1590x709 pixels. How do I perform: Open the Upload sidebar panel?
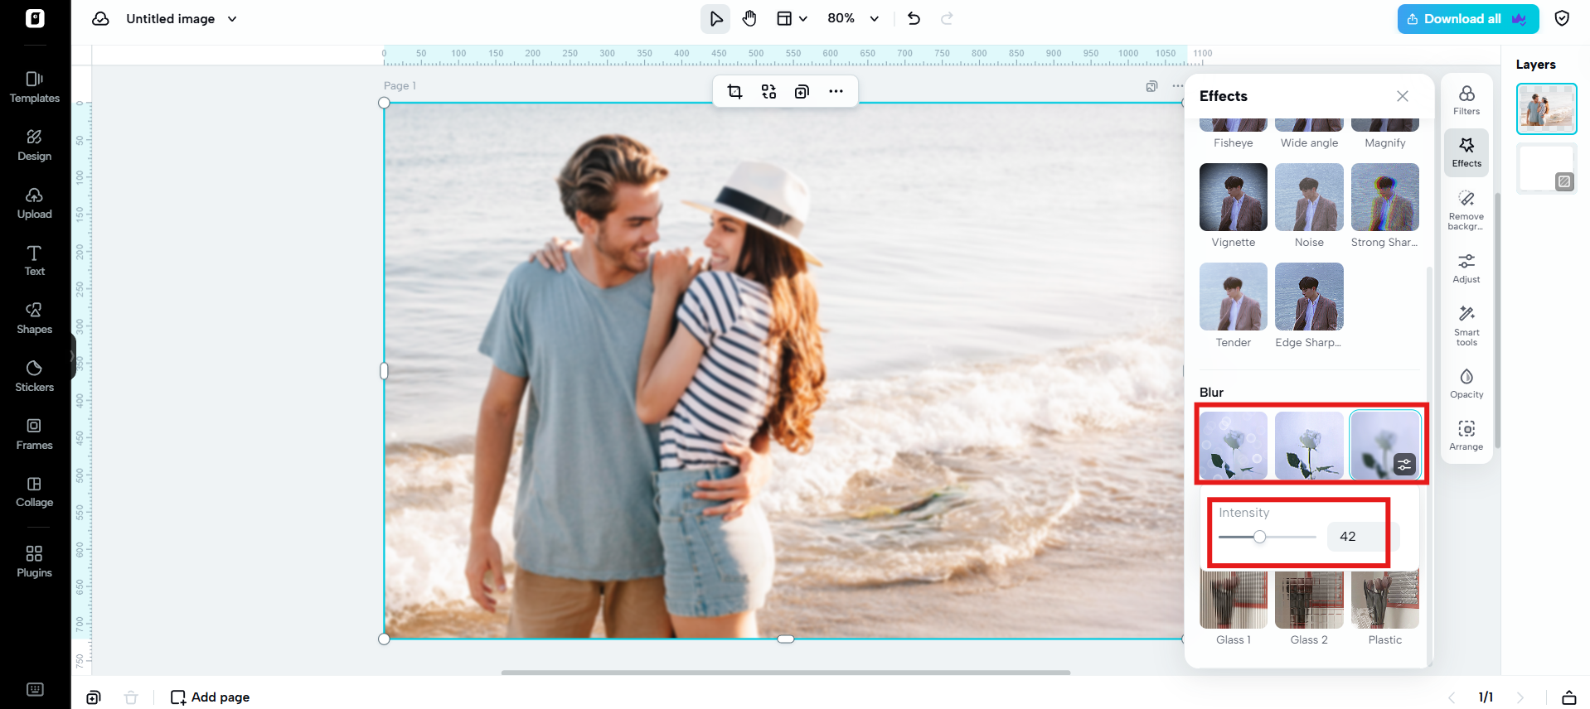[x=35, y=203]
